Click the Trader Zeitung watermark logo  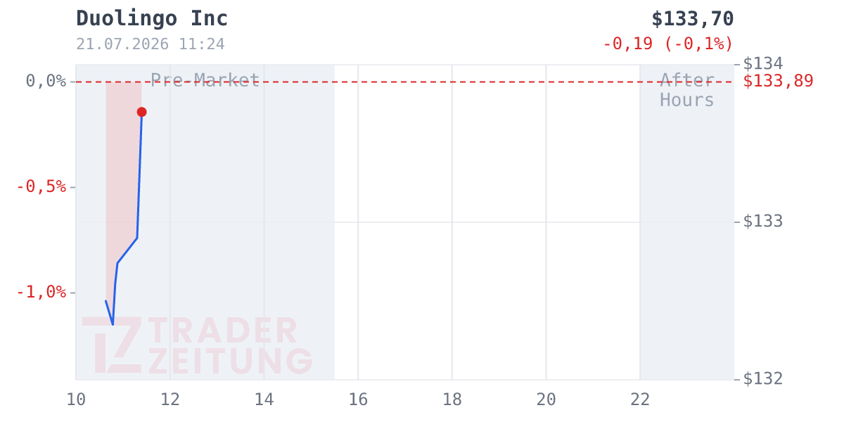click(197, 345)
